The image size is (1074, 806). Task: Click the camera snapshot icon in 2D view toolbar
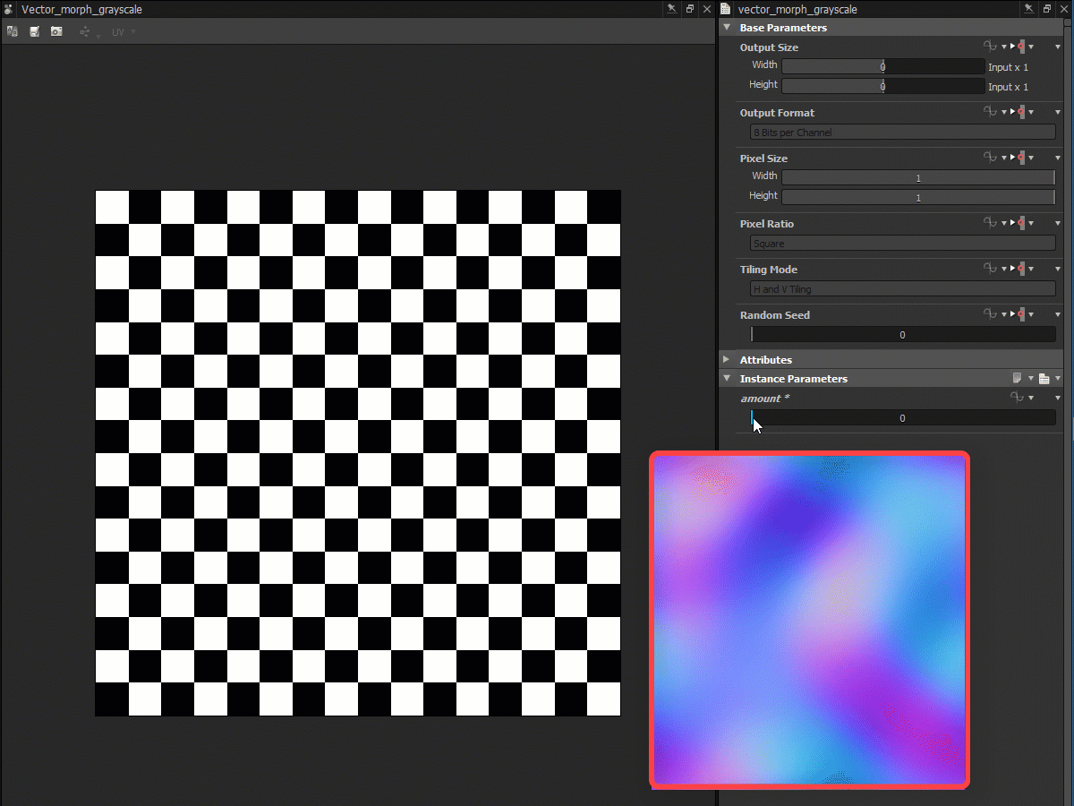[x=56, y=31]
